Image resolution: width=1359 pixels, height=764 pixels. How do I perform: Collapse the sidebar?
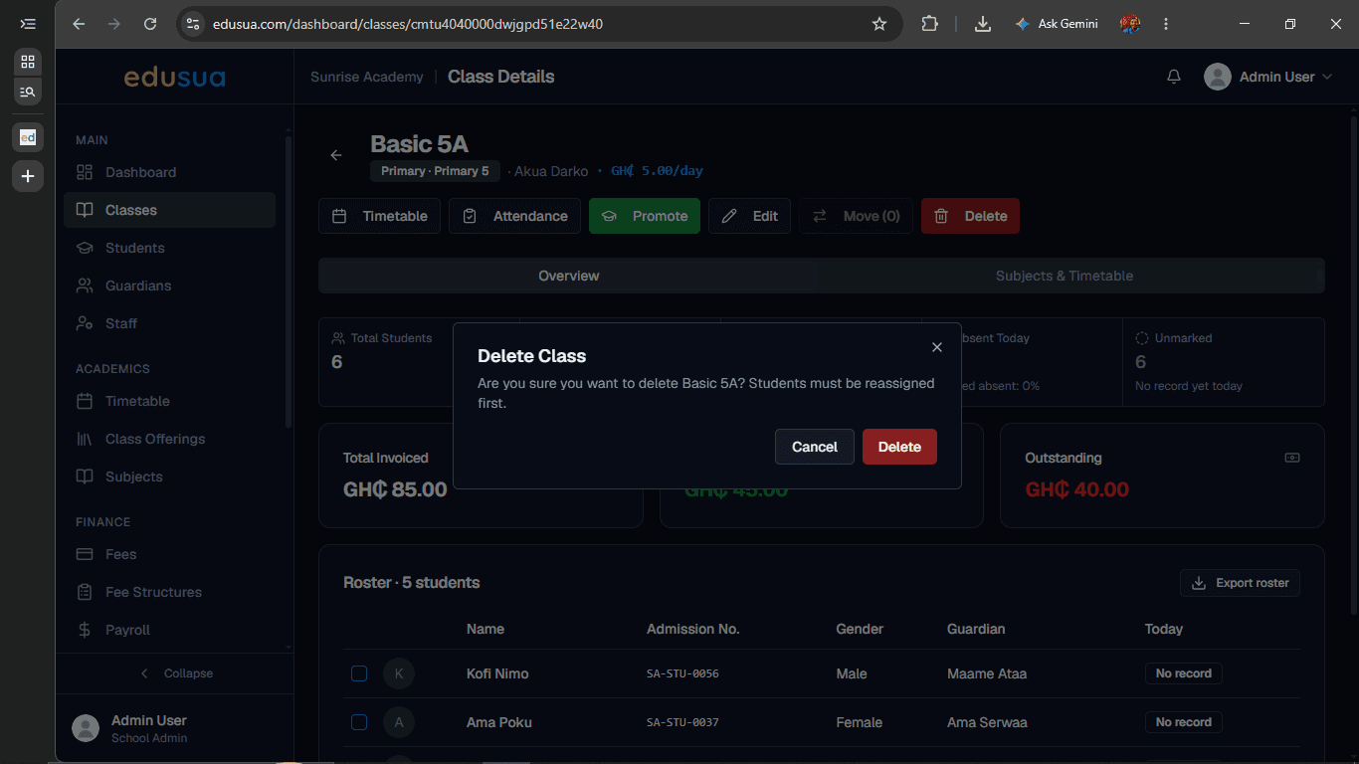(175, 673)
